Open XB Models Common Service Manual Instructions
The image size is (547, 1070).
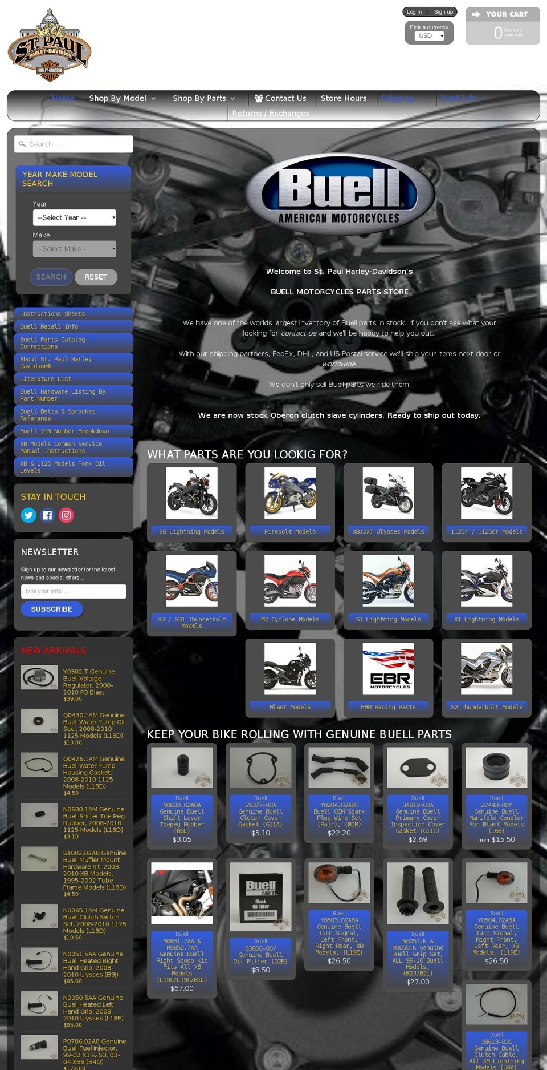(x=74, y=447)
